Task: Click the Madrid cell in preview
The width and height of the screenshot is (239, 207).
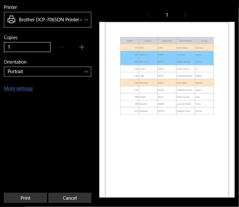Action: coord(148,97)
